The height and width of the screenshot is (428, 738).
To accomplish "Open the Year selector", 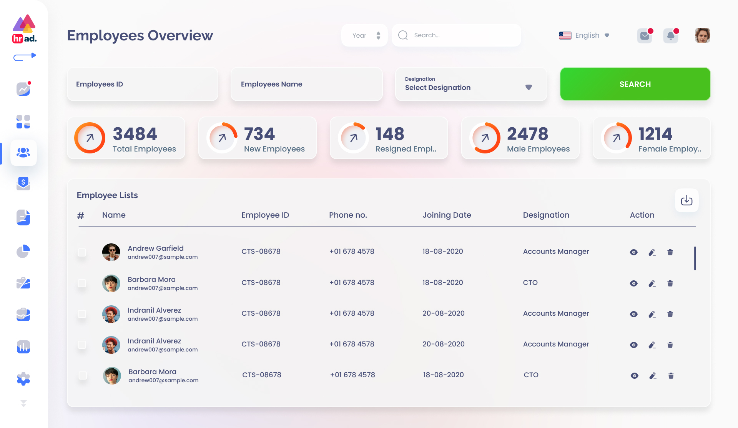I will point(364,35).
